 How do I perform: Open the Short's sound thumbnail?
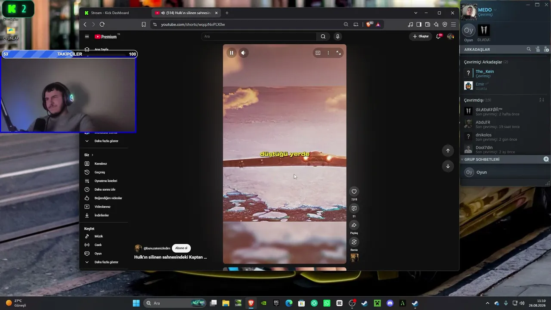354,258
